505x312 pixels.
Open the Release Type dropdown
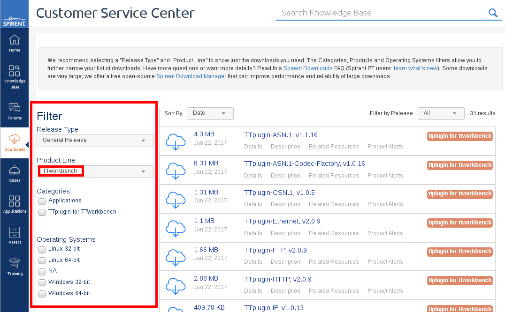pos(95,141)
